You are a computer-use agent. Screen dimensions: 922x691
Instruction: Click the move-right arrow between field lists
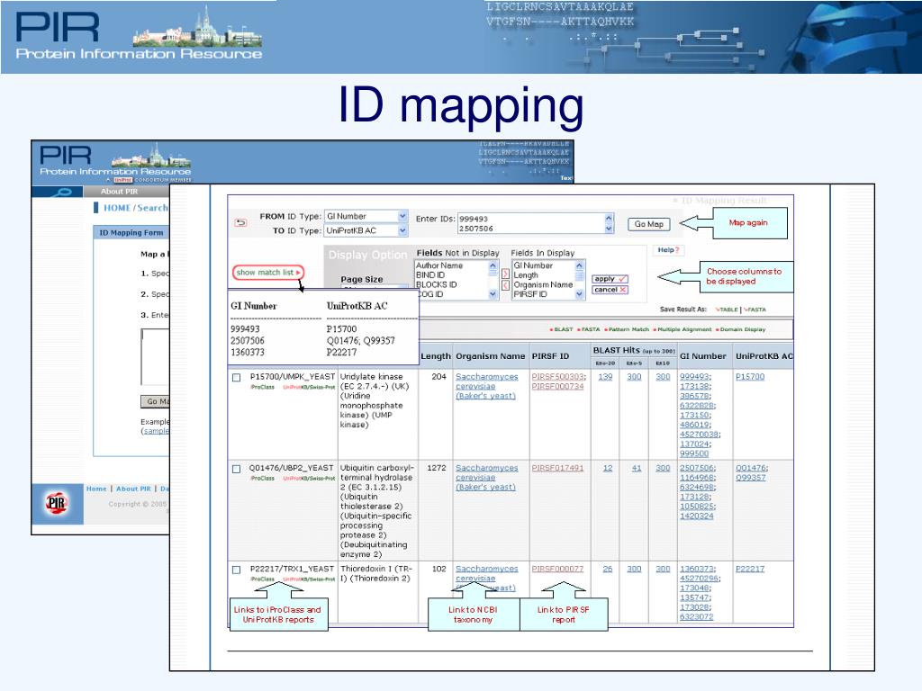[505, 274]
